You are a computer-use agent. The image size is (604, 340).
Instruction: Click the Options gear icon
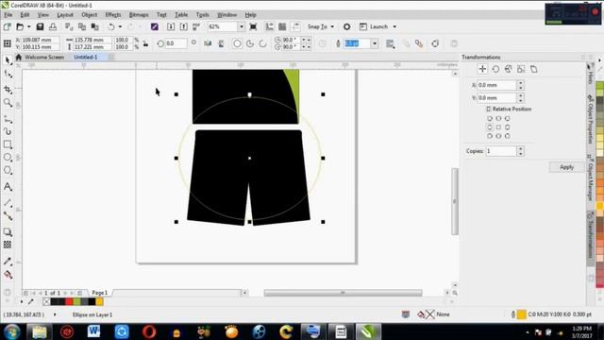[346, 26]
